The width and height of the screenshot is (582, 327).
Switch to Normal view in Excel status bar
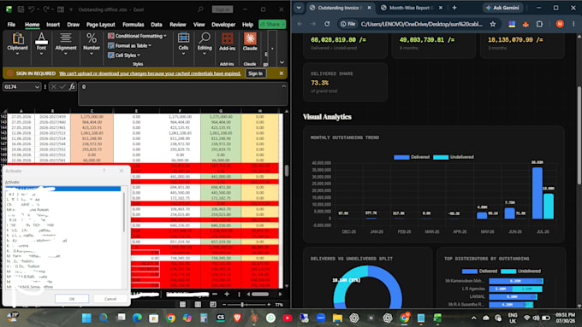[x=182, y=305]
